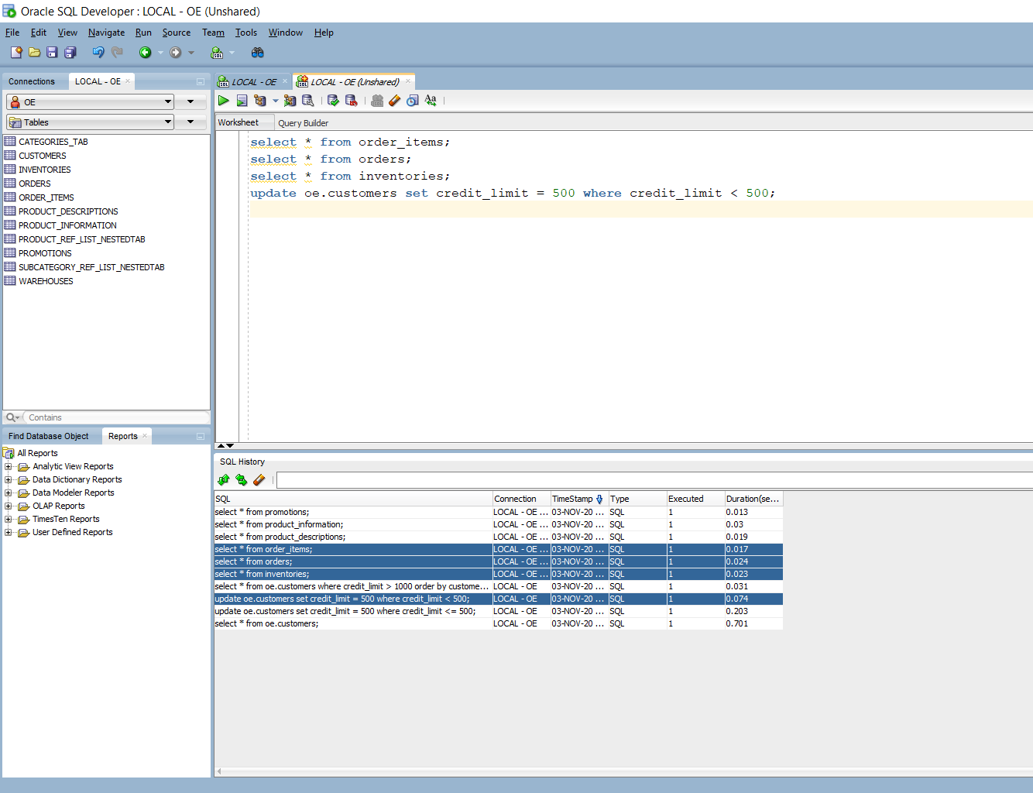The height and width of the screenshot is (793, 1033).
Task: Launch search with the binoculars icon
Action: pyautogui.click(x=257, y=52)
